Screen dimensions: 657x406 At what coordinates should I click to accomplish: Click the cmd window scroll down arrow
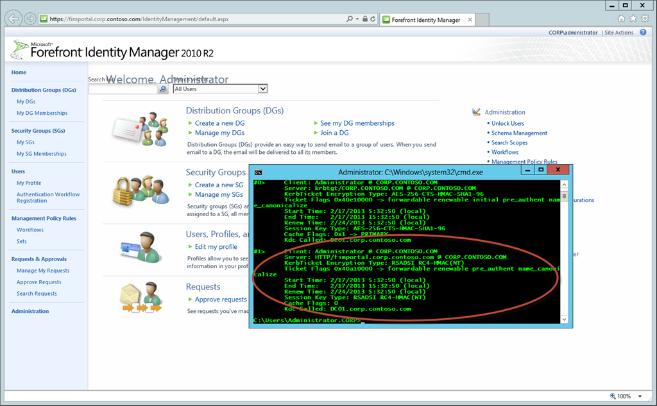(564, 319)
